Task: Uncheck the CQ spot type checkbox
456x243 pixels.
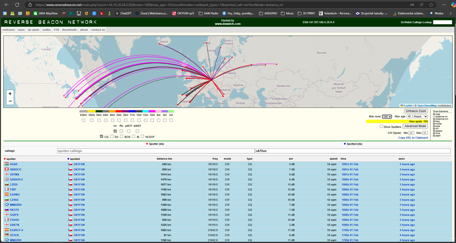Action: click(x=101, y=136)
